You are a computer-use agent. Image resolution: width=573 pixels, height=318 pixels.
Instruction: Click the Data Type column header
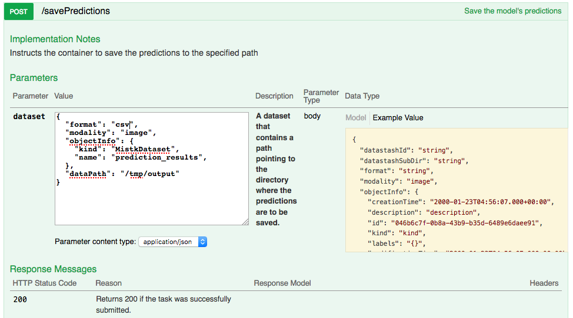pos(362,96)
